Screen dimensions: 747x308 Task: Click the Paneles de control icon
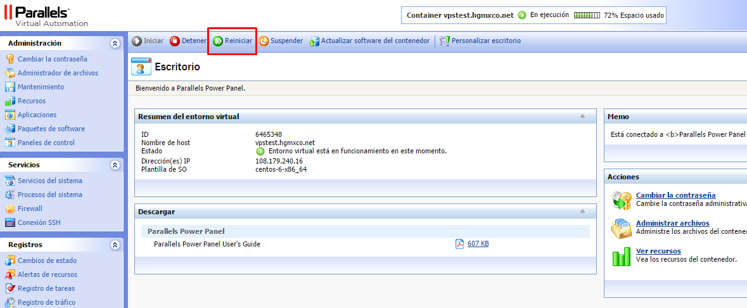click(x=10, y=143)
